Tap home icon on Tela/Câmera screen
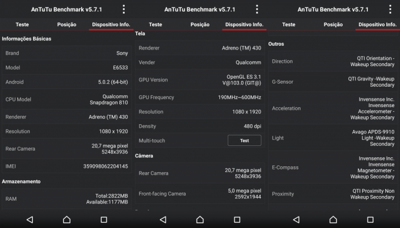Image resolution: width=400 pixels, height=228 pixels. (200, 219)
